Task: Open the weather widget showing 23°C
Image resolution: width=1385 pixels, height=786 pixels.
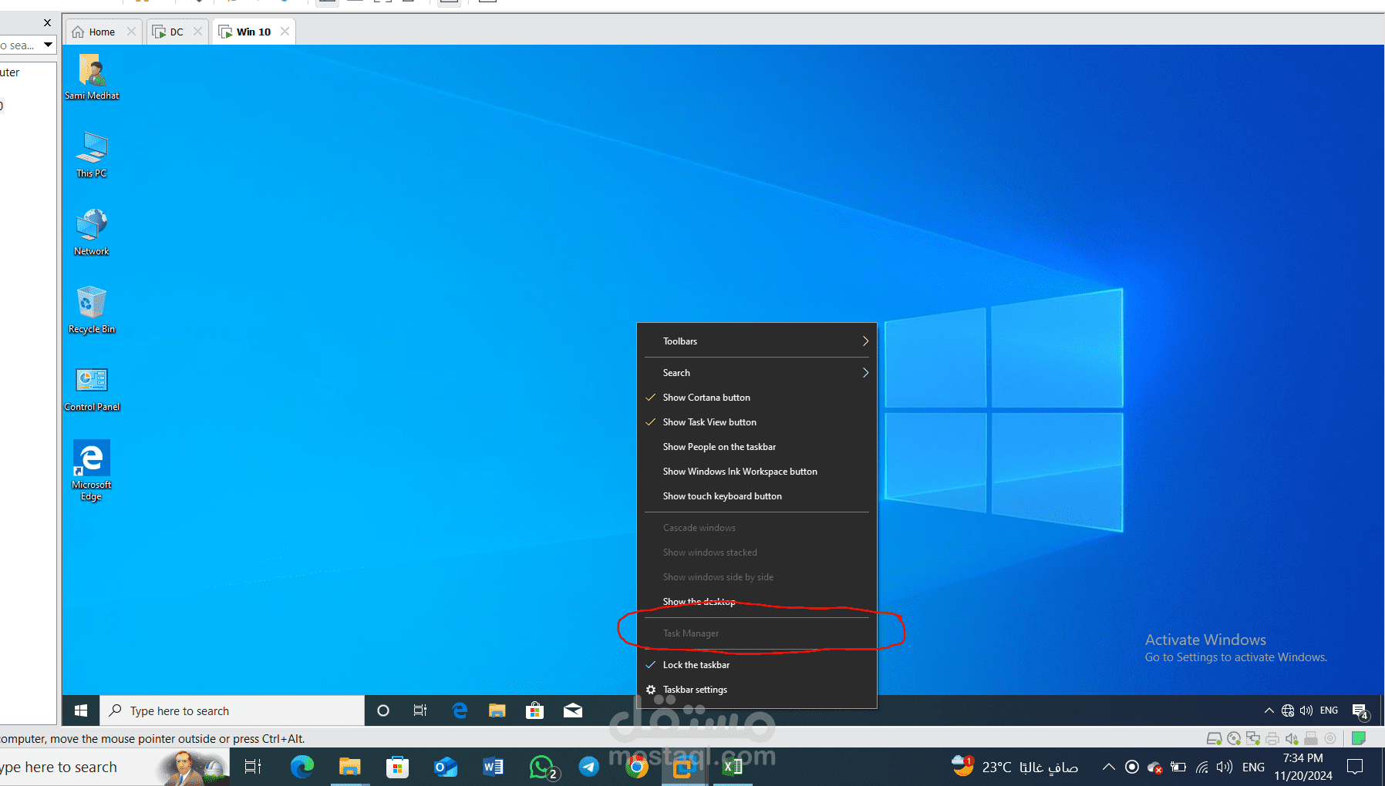Action: tap(1015, 767)
